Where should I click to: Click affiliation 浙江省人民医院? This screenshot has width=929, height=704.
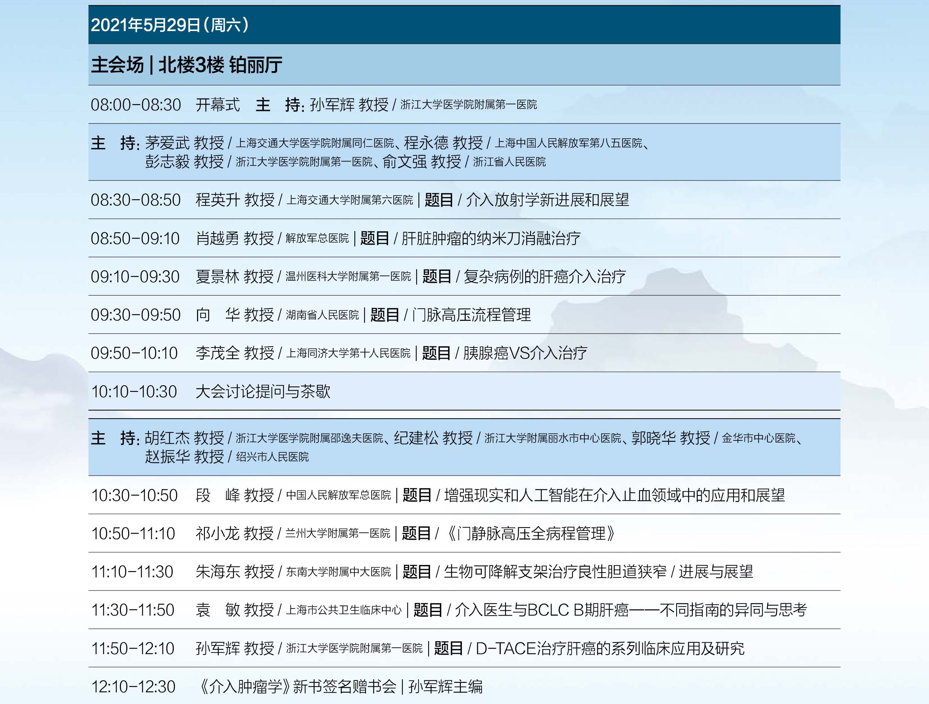point(509,162)
